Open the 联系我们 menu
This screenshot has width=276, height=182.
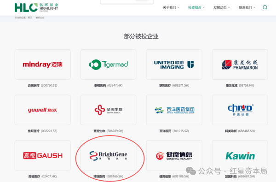point(245,7)
